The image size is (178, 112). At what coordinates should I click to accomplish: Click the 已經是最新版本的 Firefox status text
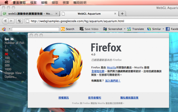(106, 60)
